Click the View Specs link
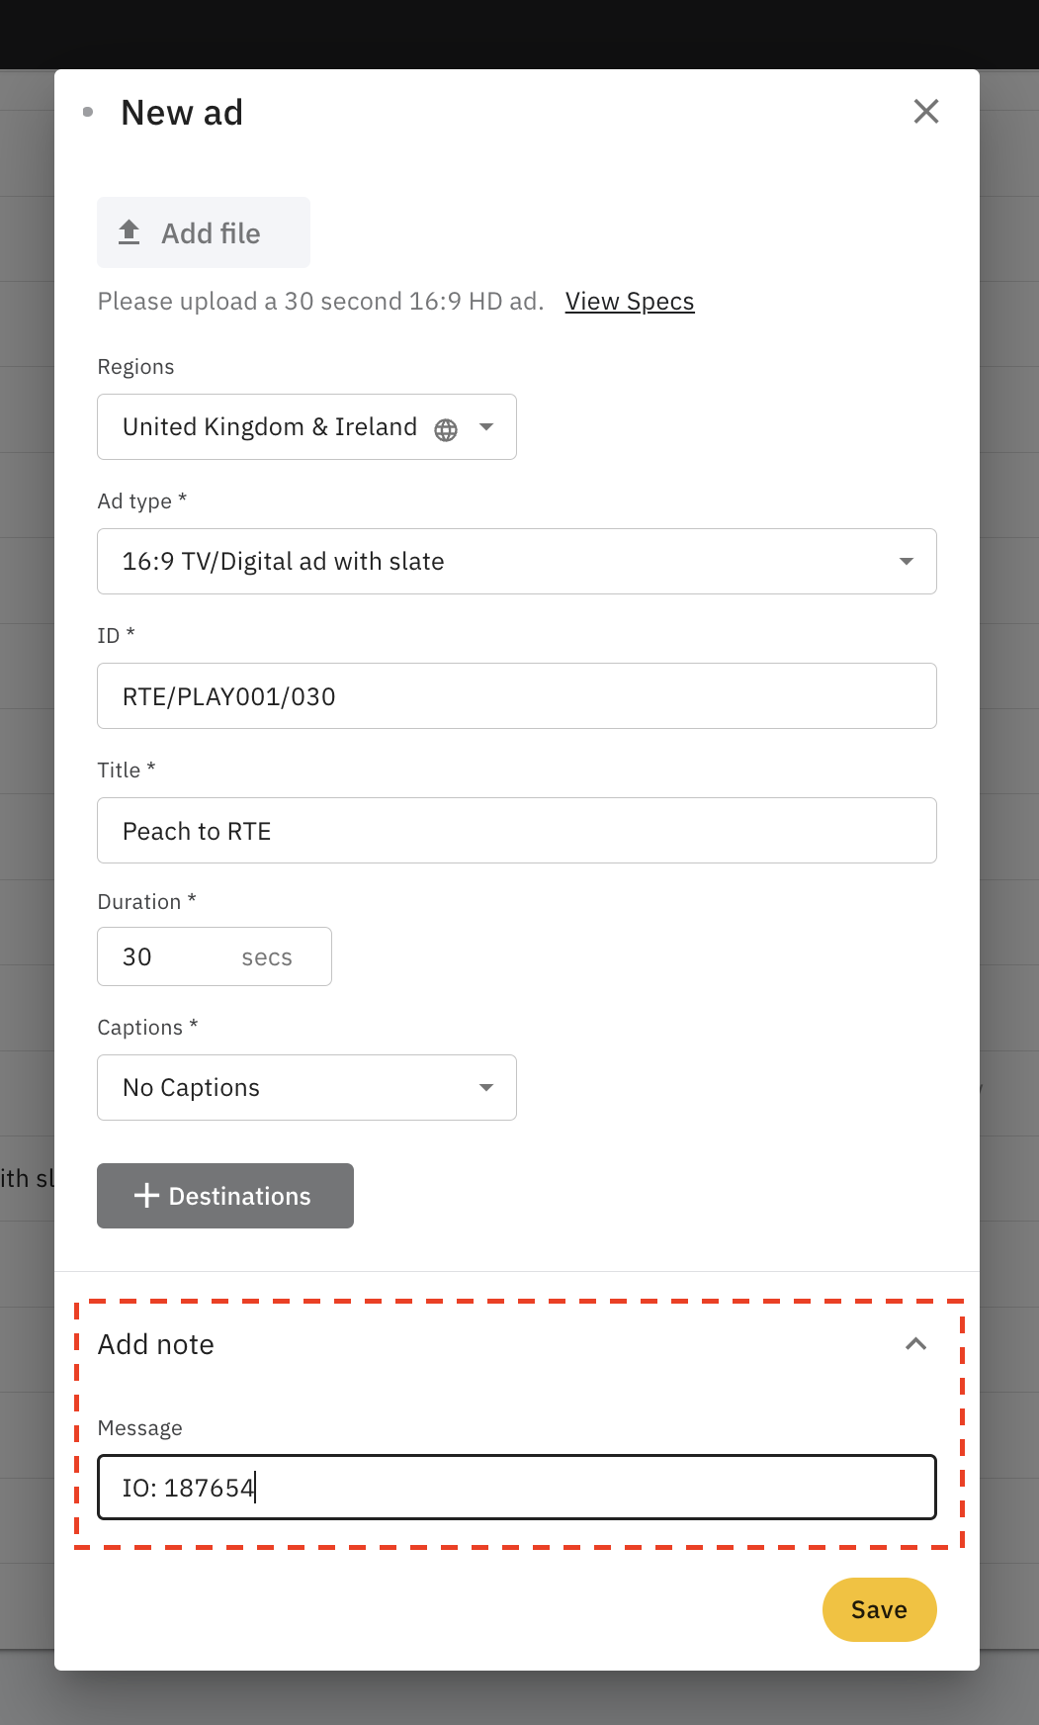Image resolution: width=1039 pixels, height=1725 pixels. [629, 301]
